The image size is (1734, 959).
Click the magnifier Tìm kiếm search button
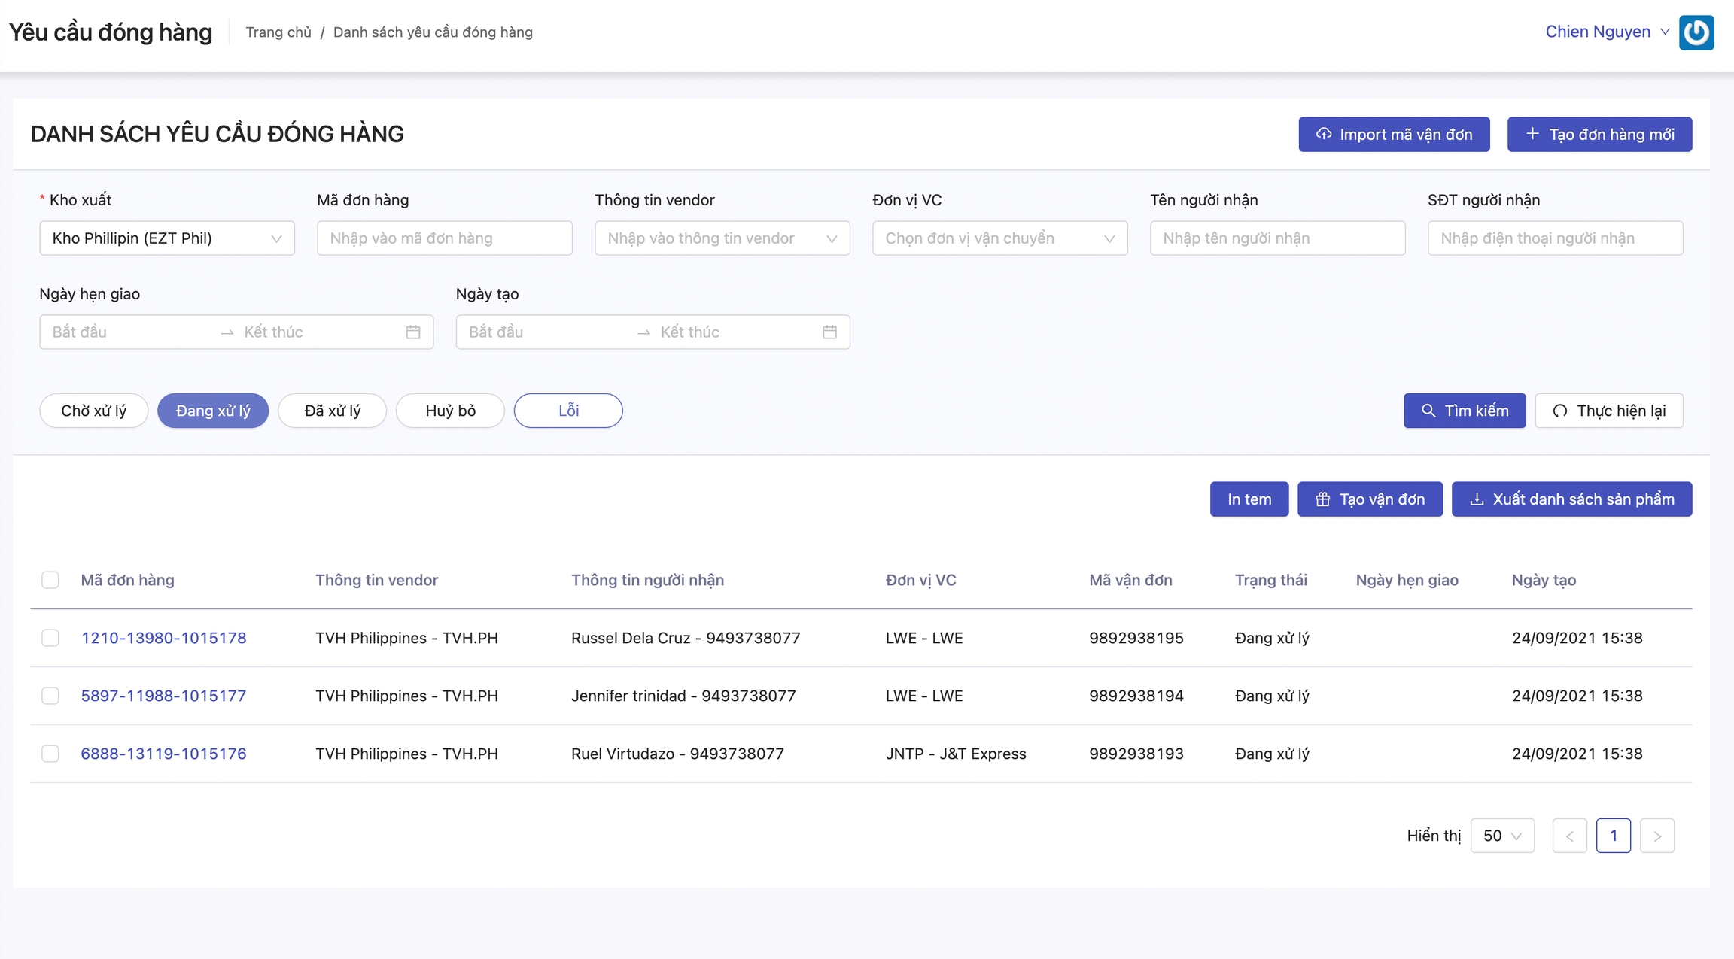[x=1464, y=411]
